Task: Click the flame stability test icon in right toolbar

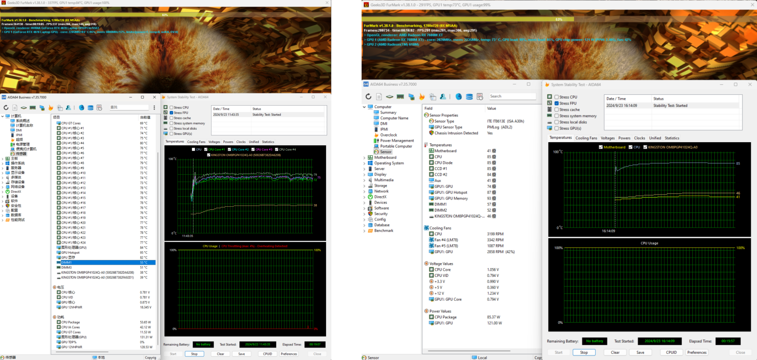Action: 422,96
